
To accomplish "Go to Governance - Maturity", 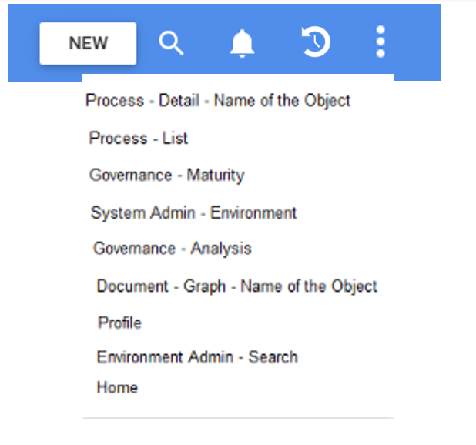I will 166,176.
